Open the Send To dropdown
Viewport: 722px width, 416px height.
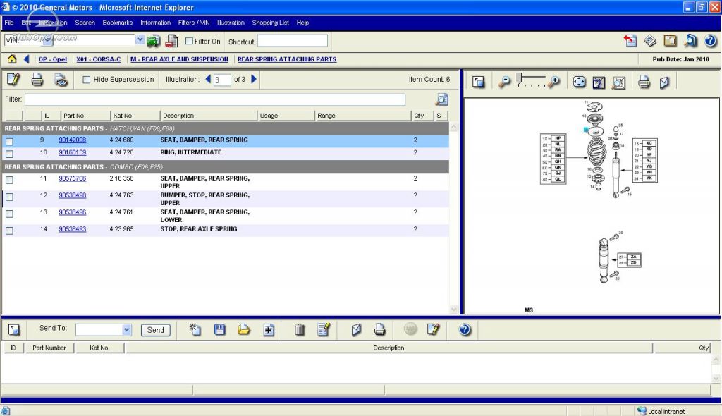click(127, 329)
